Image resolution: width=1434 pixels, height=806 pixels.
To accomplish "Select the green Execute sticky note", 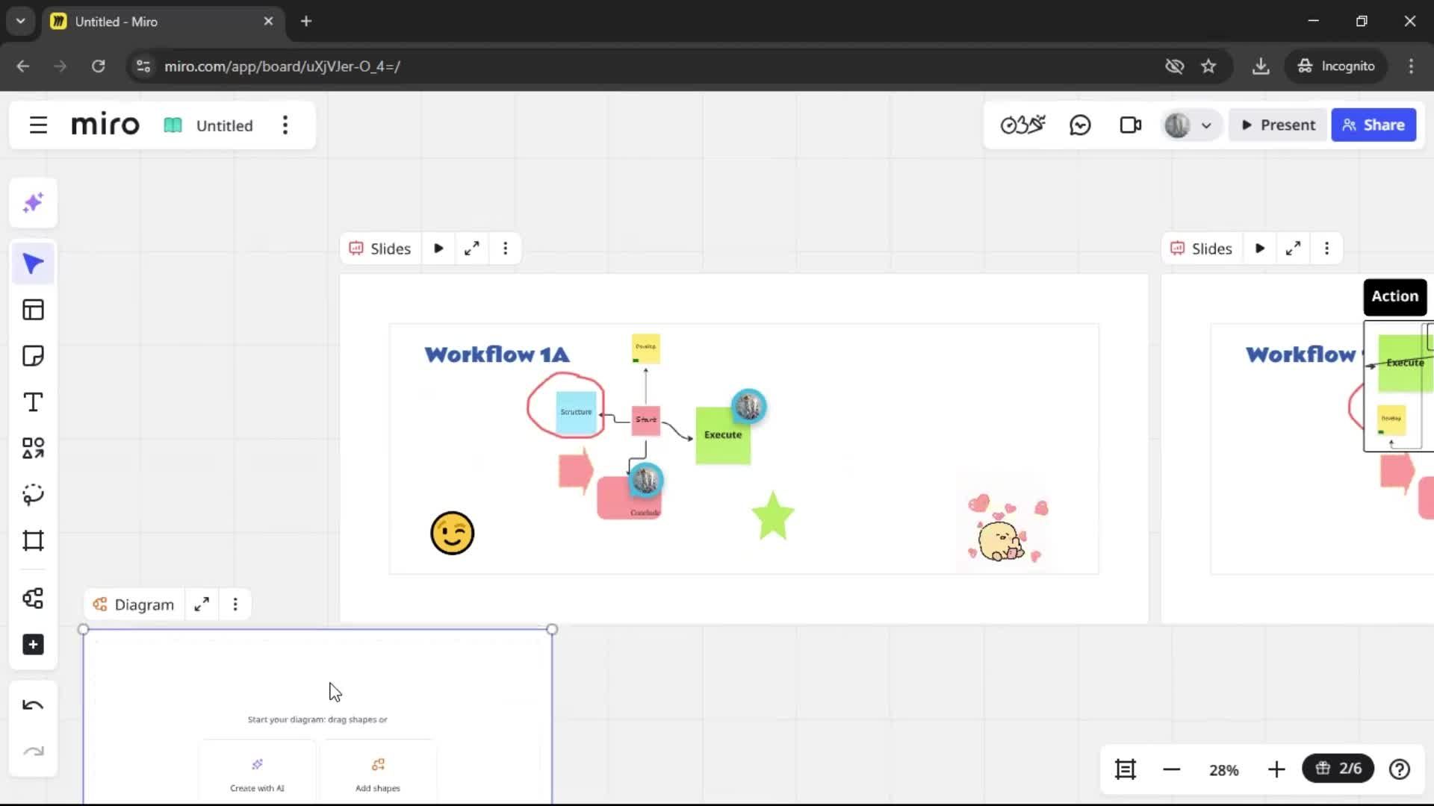I will pyautogui.click(x=723, y=436).
